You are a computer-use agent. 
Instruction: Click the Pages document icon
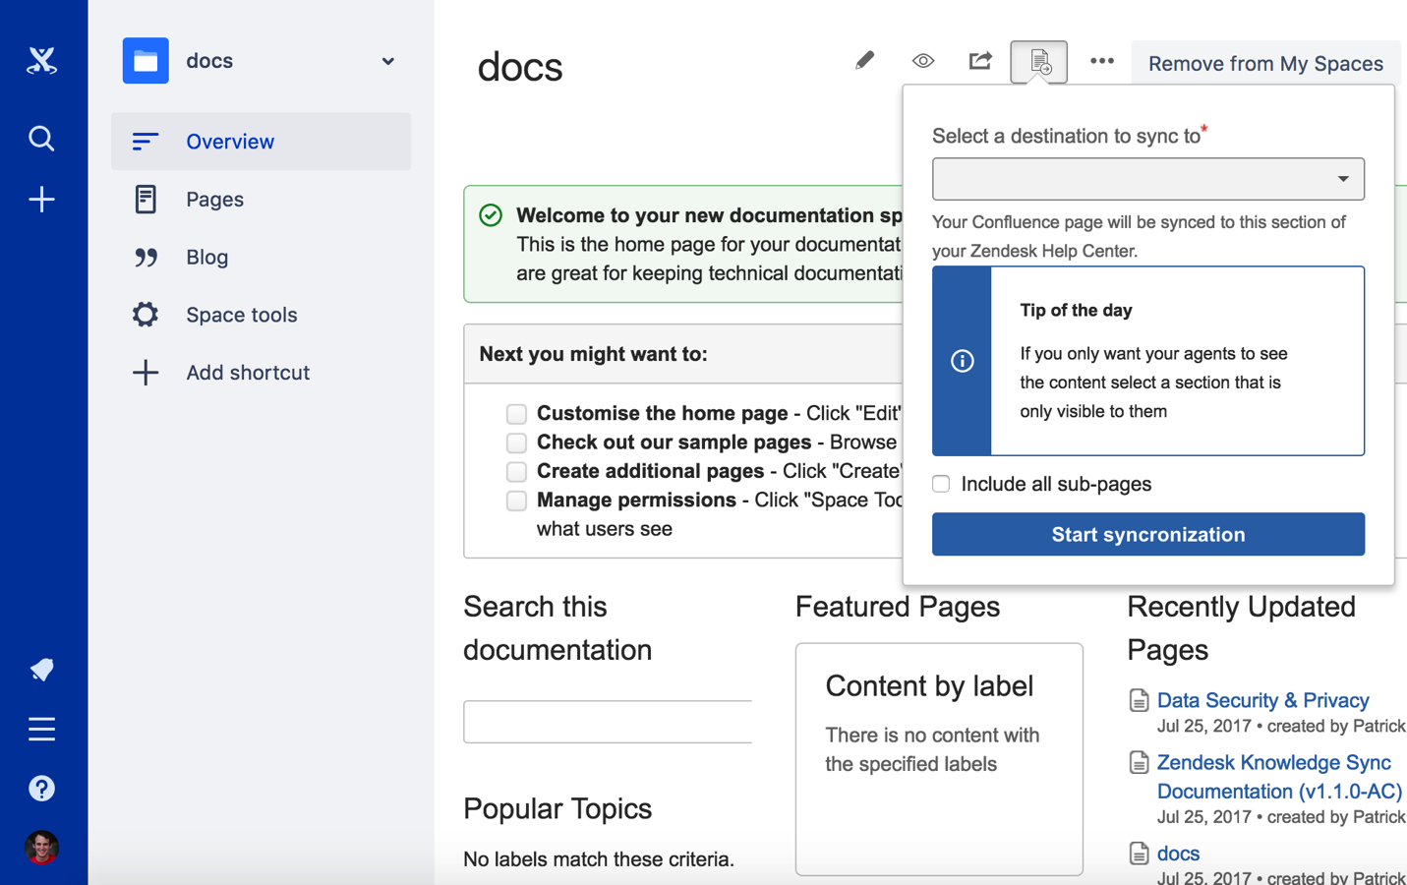146,200
